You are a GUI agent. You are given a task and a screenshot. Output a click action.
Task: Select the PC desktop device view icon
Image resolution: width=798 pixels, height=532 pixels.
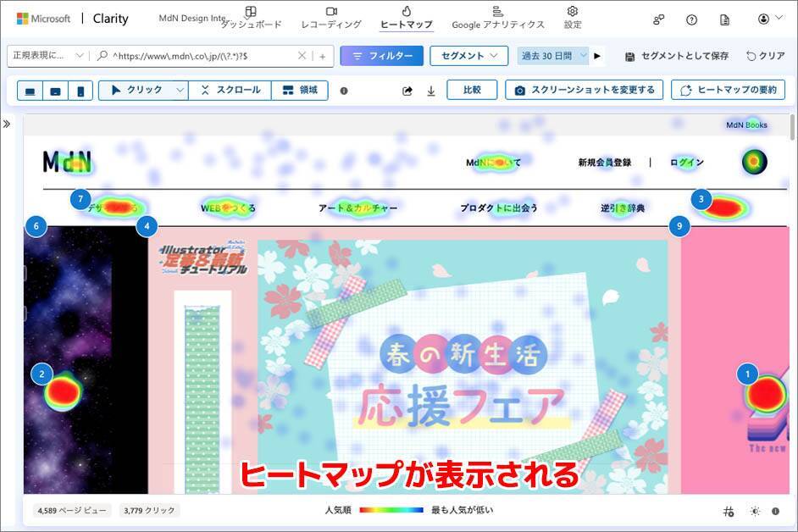tap(31, 91)
